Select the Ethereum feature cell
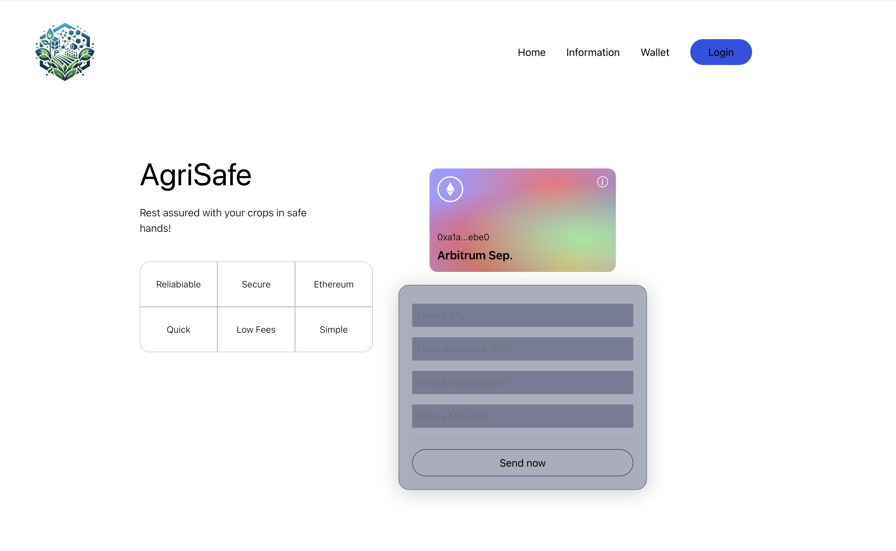Screen dimensions: 896x551 (x=333, y=284)
